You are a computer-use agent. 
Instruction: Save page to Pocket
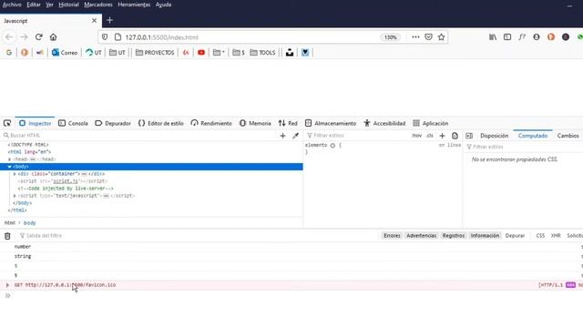coord(428,37)
